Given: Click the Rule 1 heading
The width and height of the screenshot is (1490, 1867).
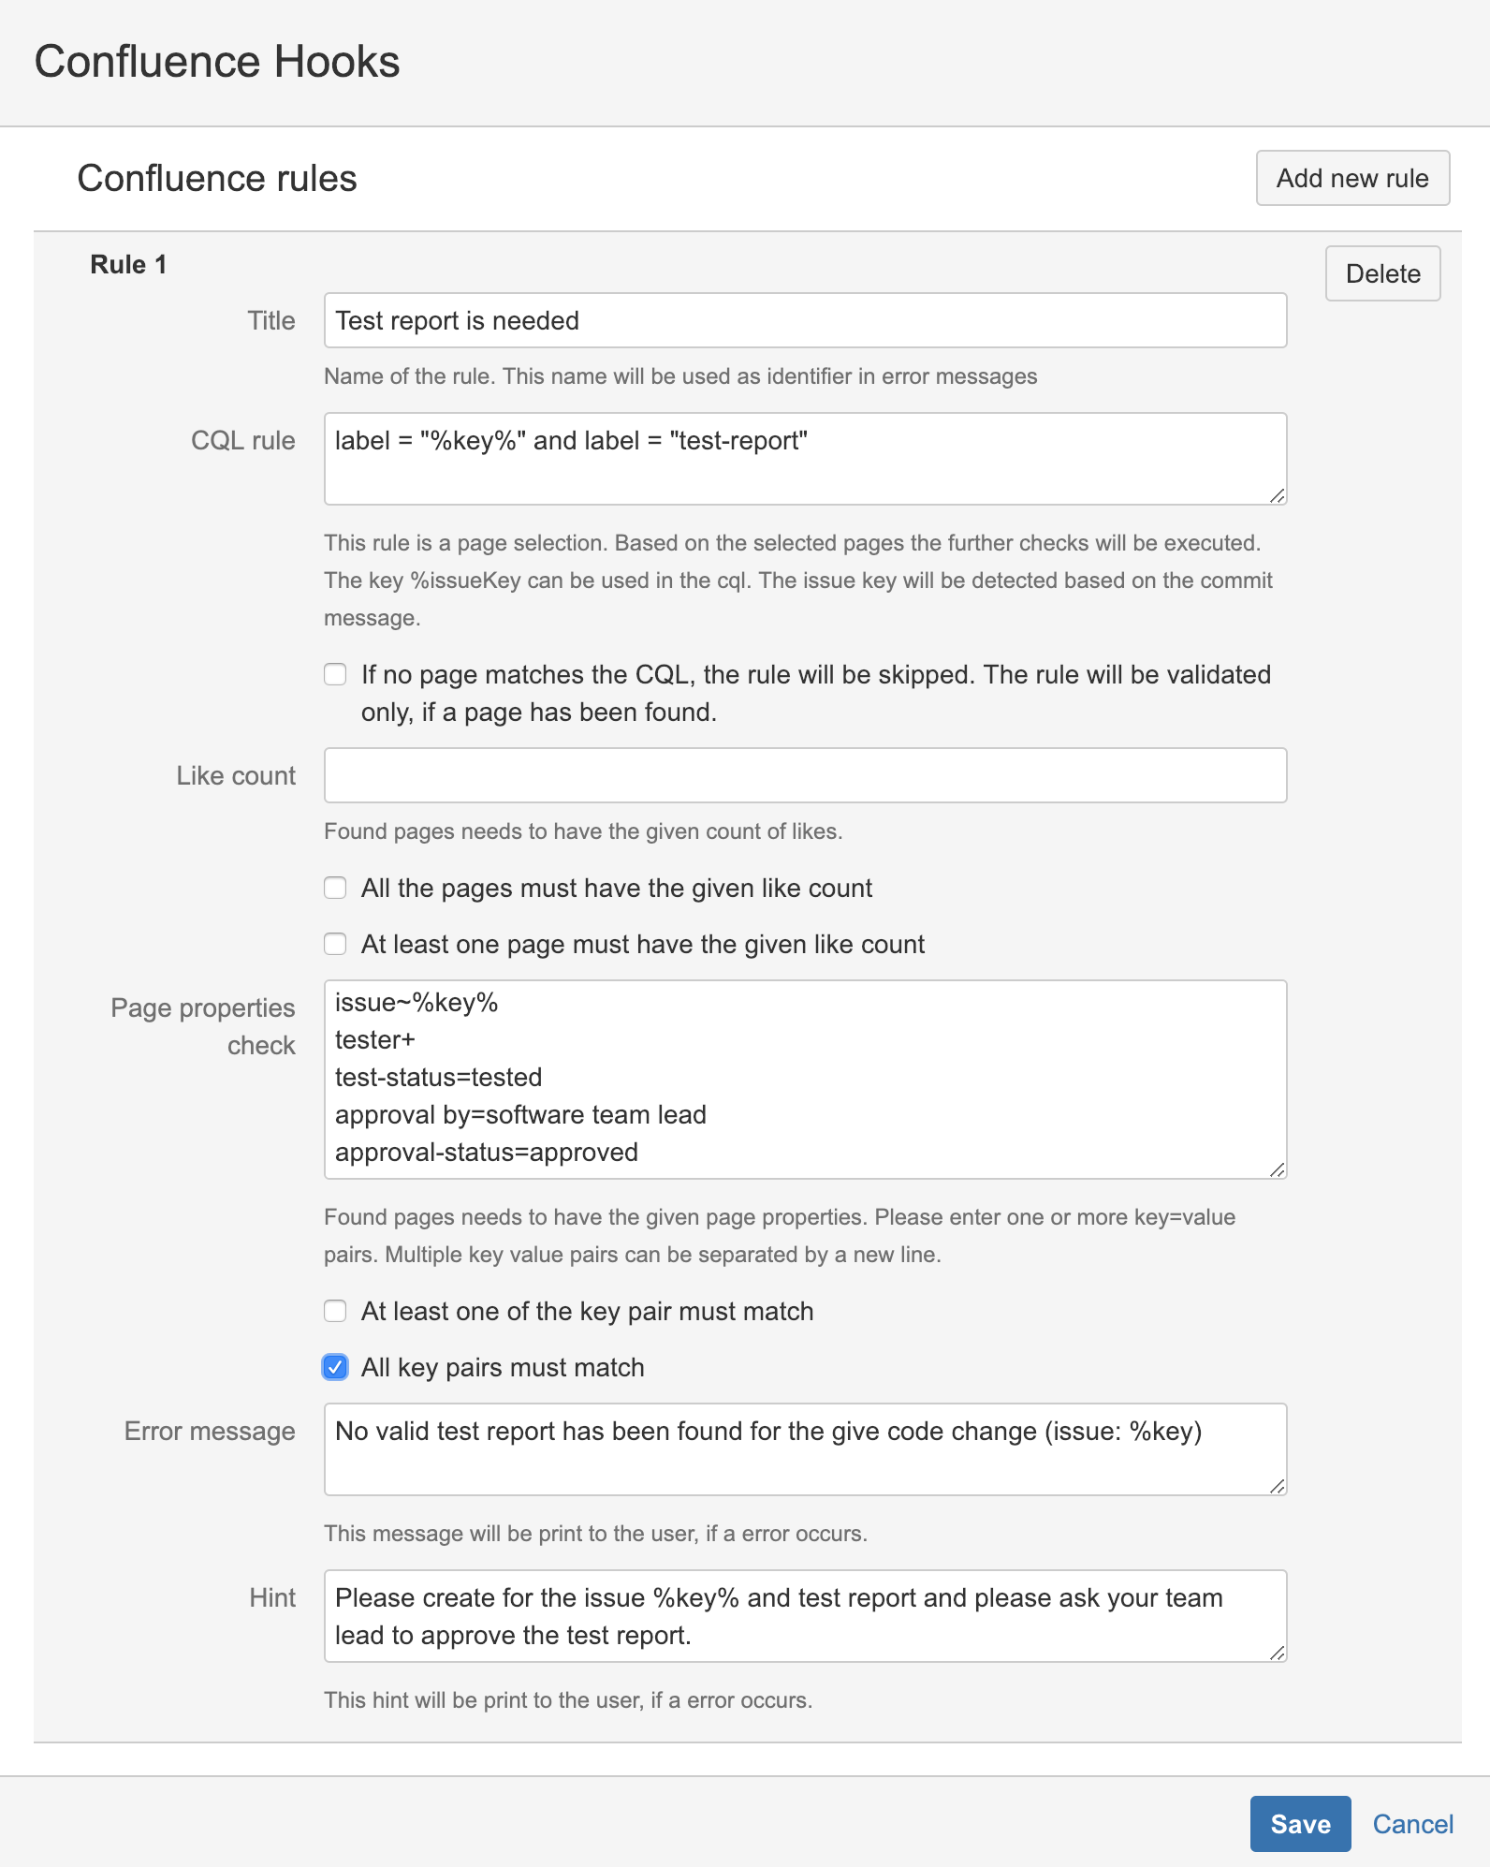Looking at the screenshot, I should (128, 265).
